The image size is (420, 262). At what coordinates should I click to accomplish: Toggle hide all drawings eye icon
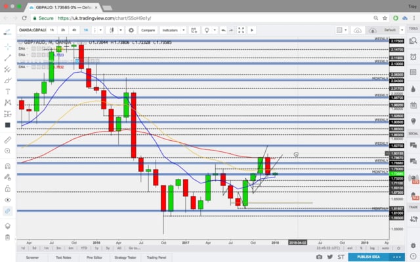coord(7,198)
